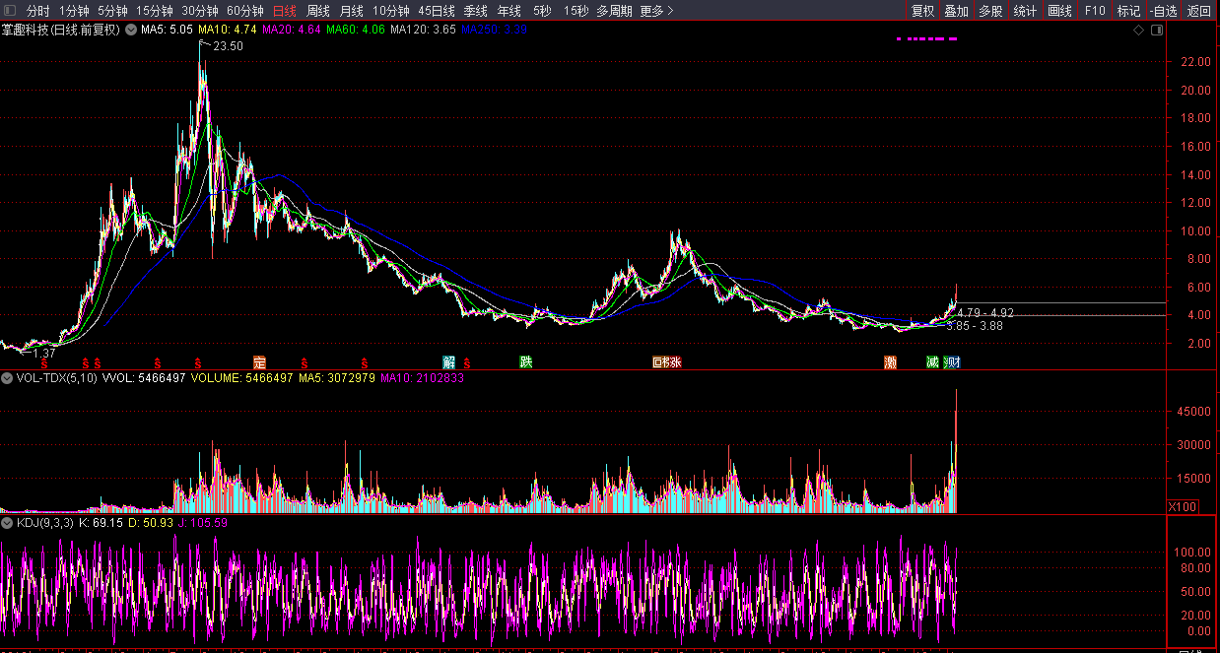
Task: Click the 财 event marker icon
Action: pyautogui.click(x=954, y=362)
